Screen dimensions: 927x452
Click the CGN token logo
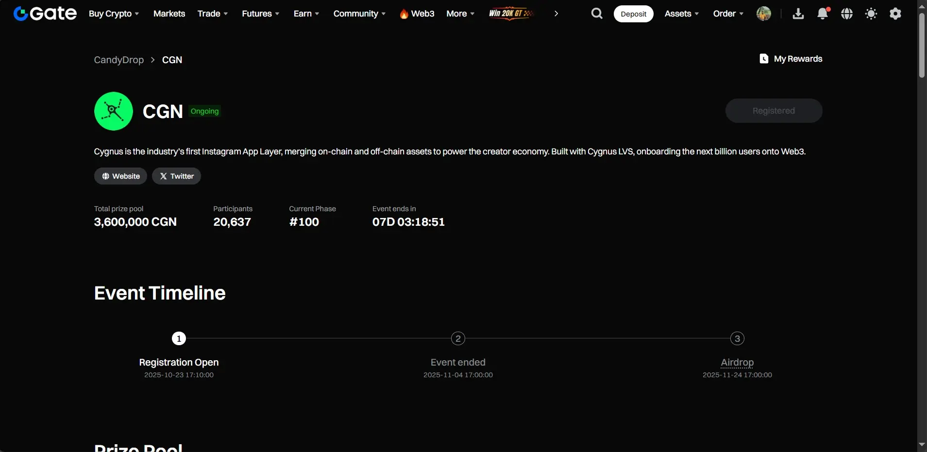click(114, 111)
